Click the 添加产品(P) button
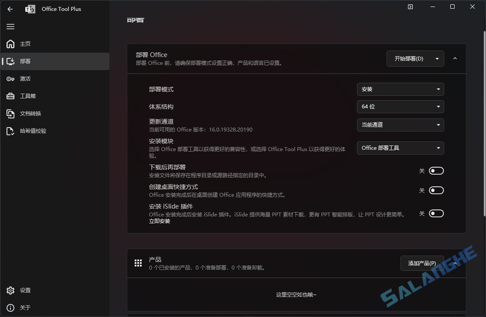The image size is (486, 317). 422,263
